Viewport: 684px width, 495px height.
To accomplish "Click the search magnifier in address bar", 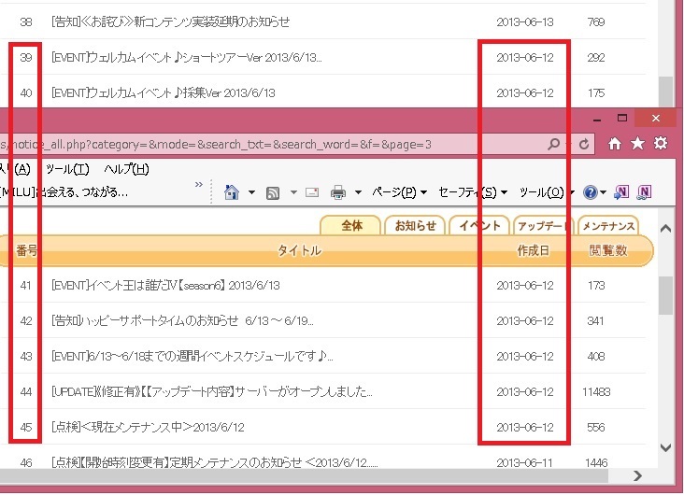I will 554,144.
